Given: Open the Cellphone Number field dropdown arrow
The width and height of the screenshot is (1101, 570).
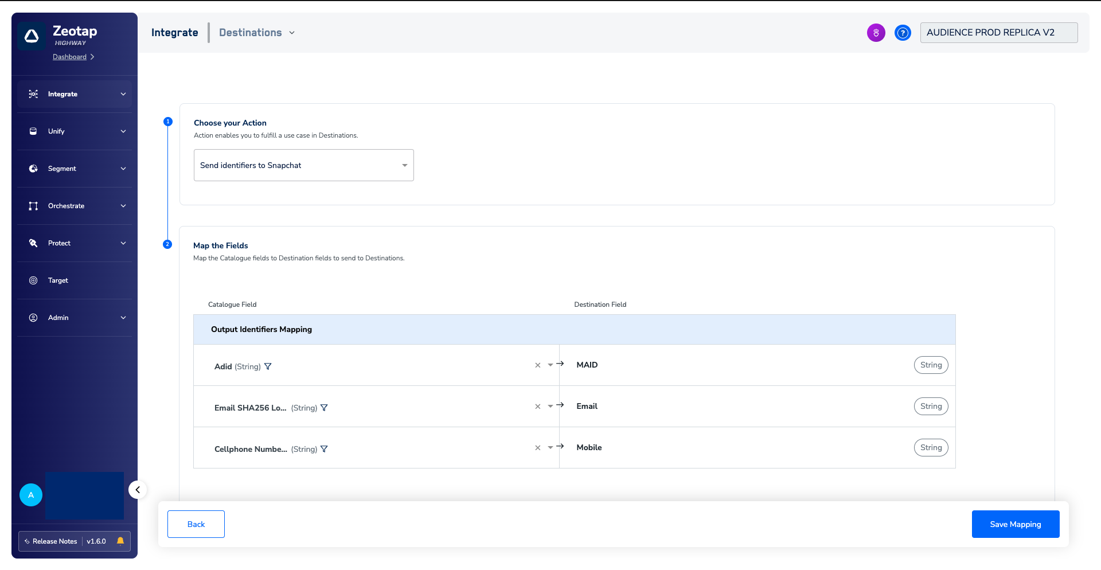Looking at the screenshot, I should point(550,448).
